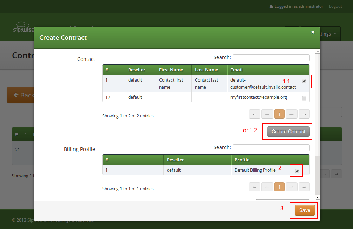Uncheck the default-customer contact checkbox
The image size is (353, 229).
(x=303, y=81)
